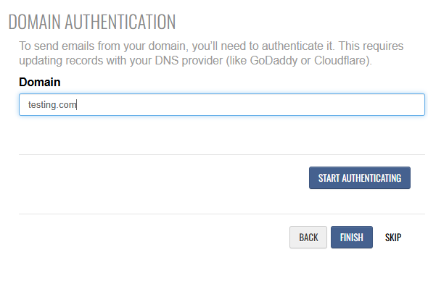Click the Start Authenticating button
This screenshot has width=428, height=281.
pos(360,178)
